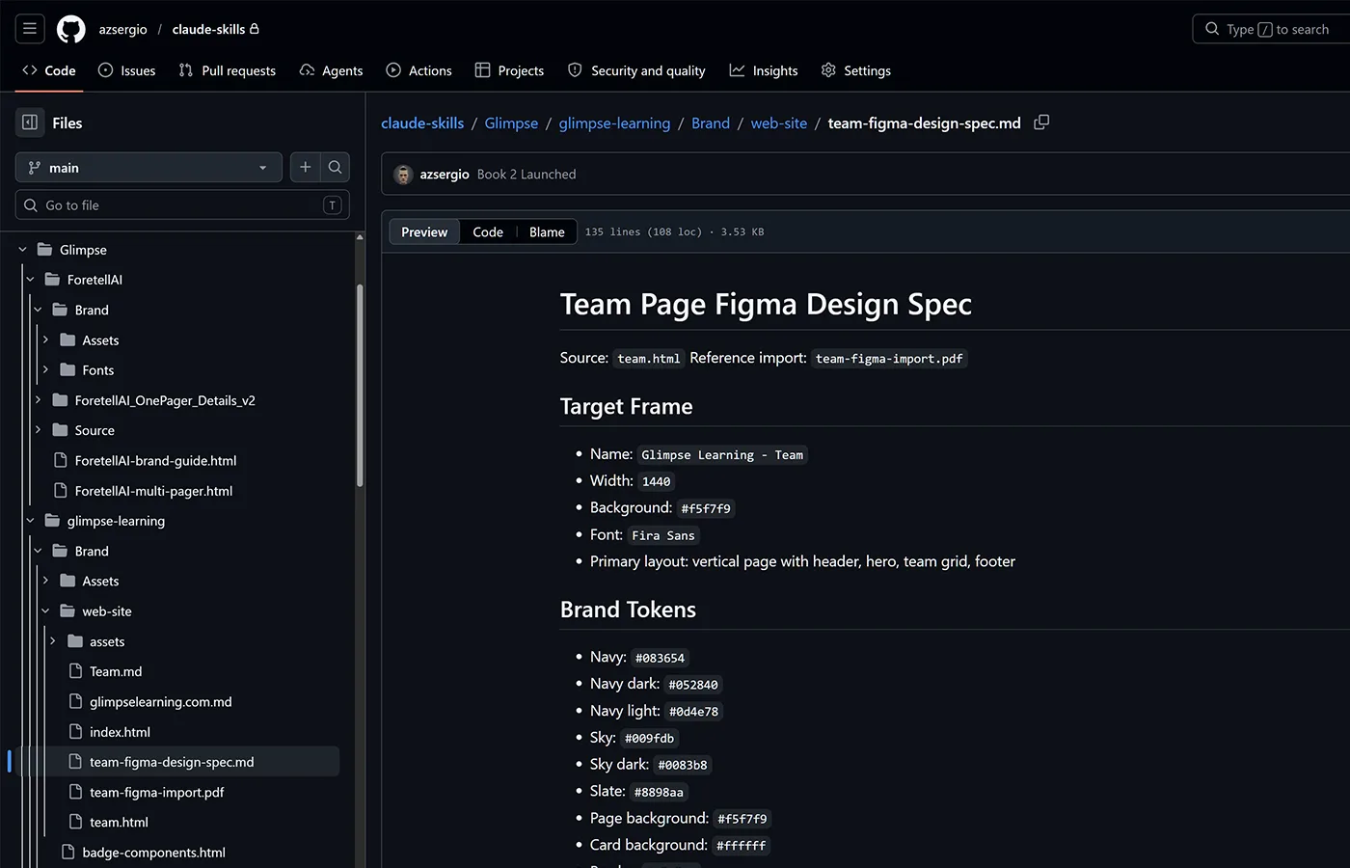
Task: Open the Agents tab
Action: (x=331, y=70)
